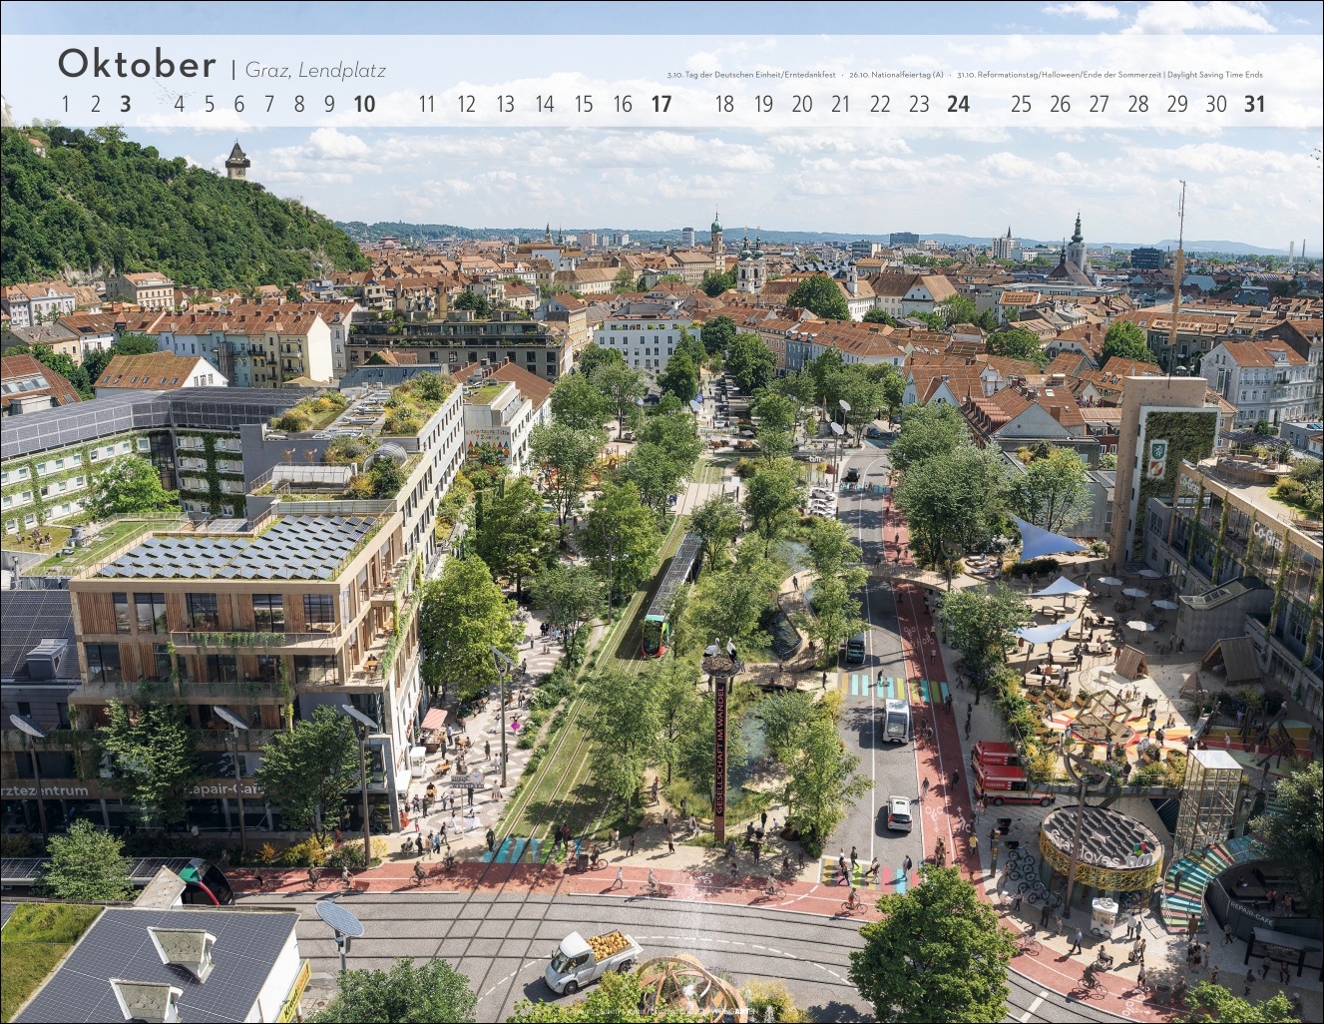
Task: Select bold Sunday date 10
Action: click(x=364, y=104)
